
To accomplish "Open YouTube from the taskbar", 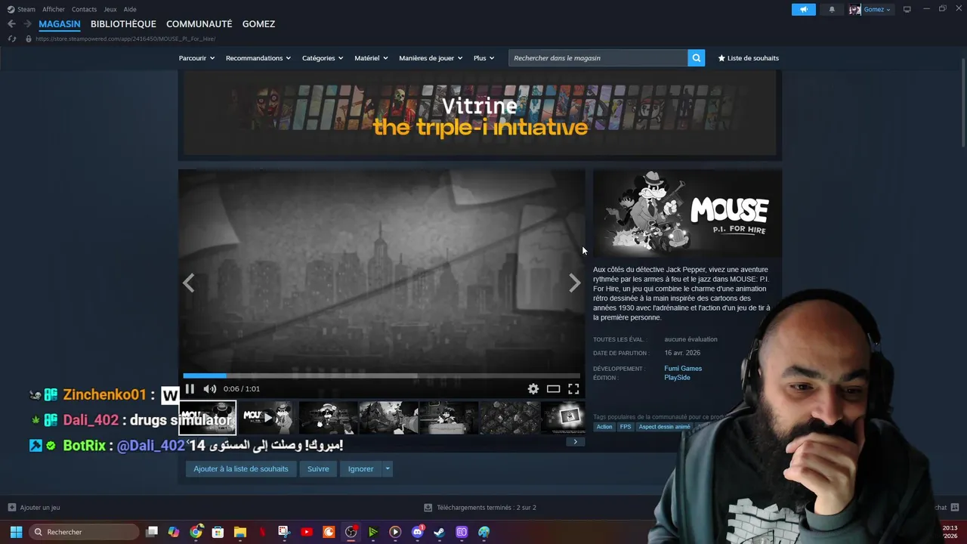I will (x=307, y=532).
